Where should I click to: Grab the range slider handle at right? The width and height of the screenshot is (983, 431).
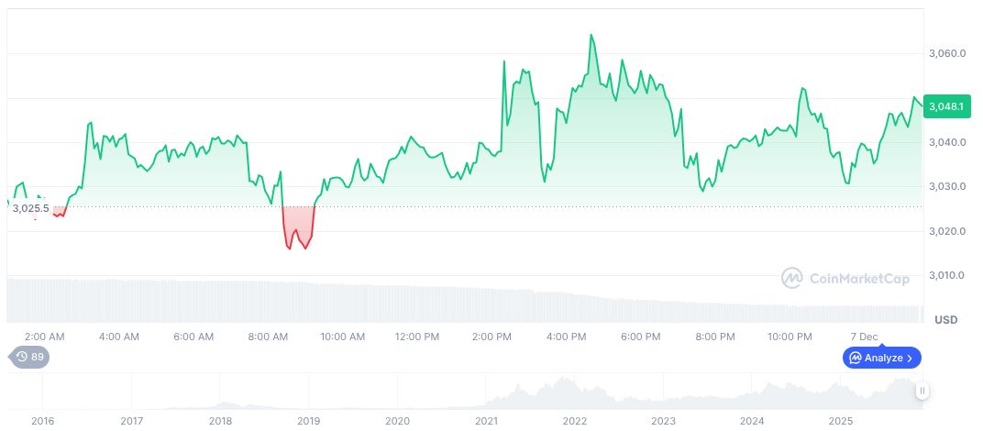pos(922,391)
